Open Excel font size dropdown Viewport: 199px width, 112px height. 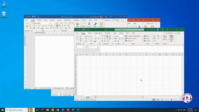coord(99,36)
